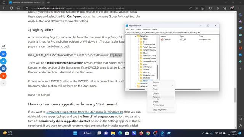Select the (Default) registry value

pos(167,40)
